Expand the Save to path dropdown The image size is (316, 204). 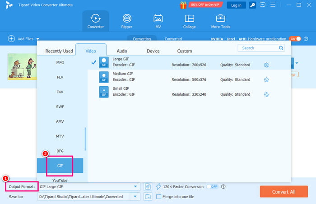tap(135, 196)
